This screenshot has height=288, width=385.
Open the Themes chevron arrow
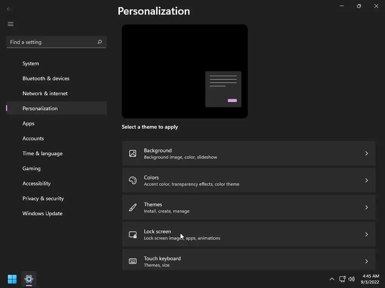[367, 207]
